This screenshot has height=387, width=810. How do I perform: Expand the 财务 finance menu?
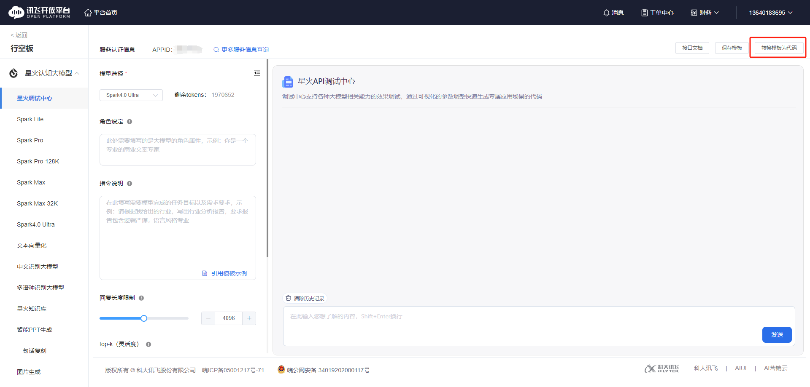coord(705,13)
